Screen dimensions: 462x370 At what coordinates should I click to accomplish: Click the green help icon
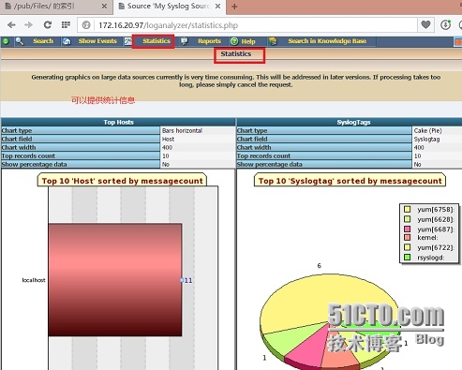pos(234,41)
